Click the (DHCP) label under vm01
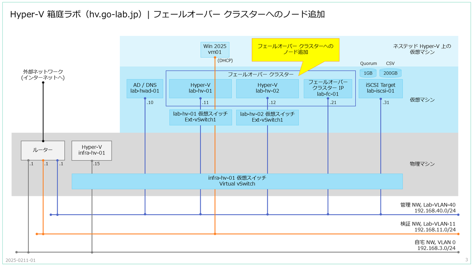This screenshot has height=266, width=473. click(x=225, y=61)
